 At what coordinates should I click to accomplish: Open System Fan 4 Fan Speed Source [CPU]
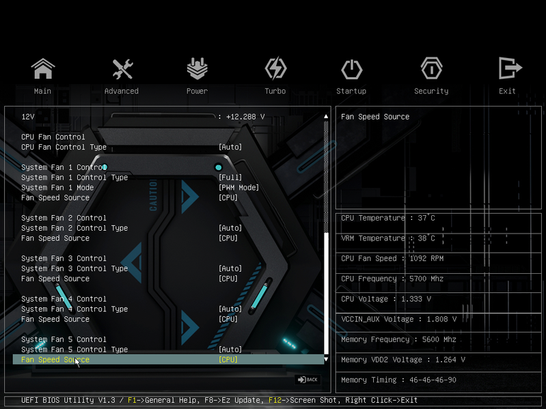pyautogui.click(x=228, y=319)
